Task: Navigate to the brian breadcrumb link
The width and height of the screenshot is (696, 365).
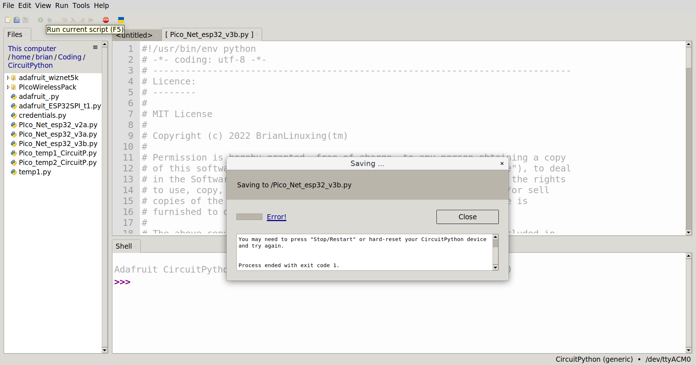Action: click(44, 57)
